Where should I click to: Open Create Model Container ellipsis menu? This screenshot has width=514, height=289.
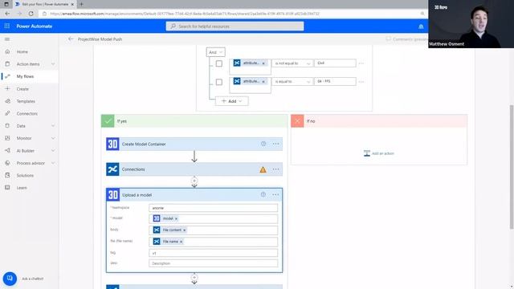(x=275, y=144)
